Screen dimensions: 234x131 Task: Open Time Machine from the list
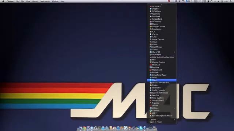point(162,98)
